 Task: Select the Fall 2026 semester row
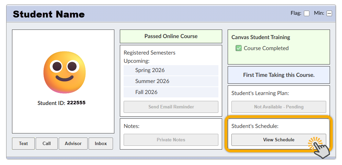coord(171,92)
